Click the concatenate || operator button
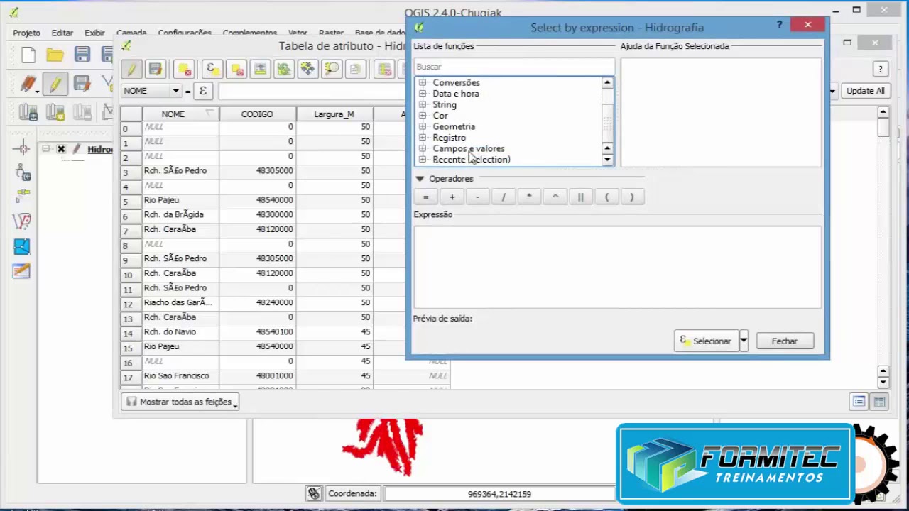This screenshot has height=511, width=909. click(580, 197)
